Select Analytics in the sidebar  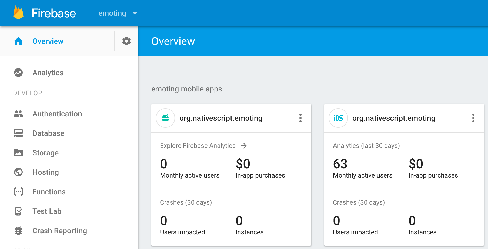tap(48, 73)
